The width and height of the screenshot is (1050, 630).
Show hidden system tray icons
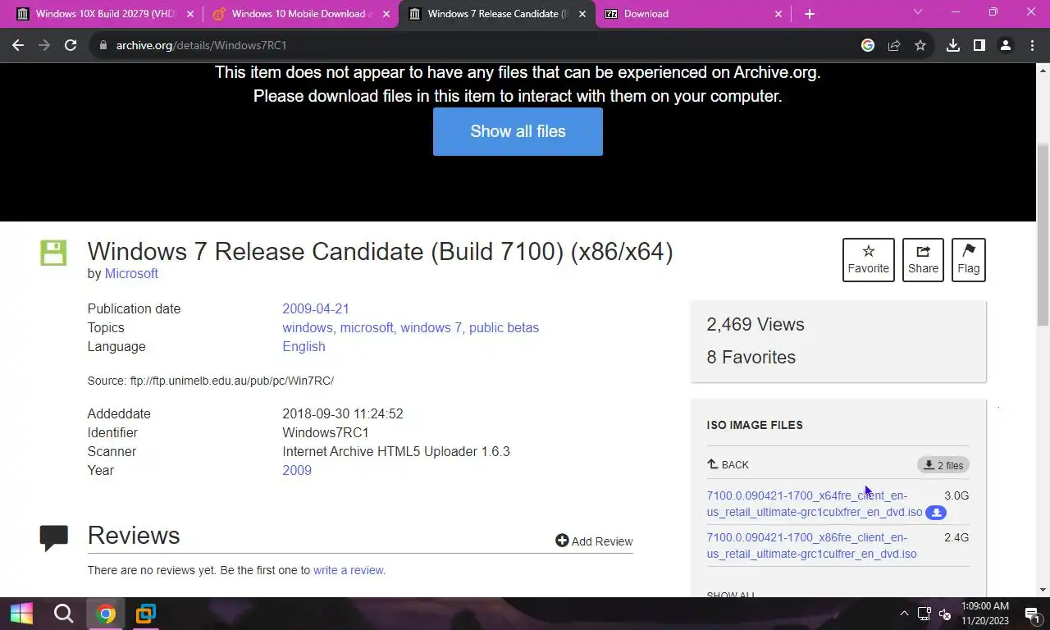(x=904, y=614)
